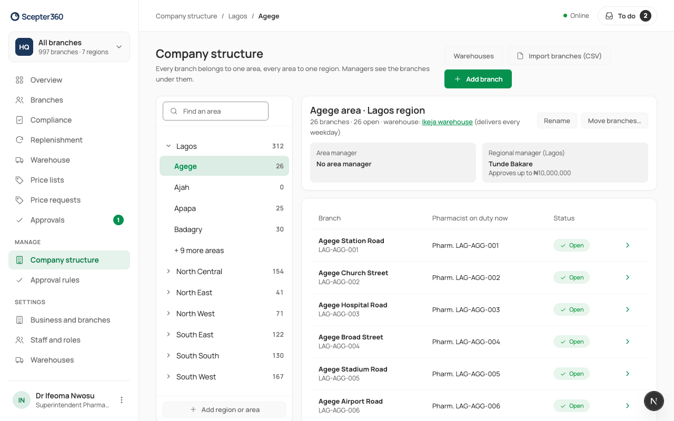Click the Warehouse truck icon in sidebar
Screen dimensions: 674x421
19,160
